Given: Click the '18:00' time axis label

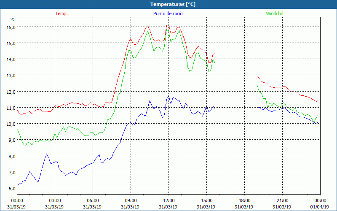Looking at the screenshot, I should [244, 201].
